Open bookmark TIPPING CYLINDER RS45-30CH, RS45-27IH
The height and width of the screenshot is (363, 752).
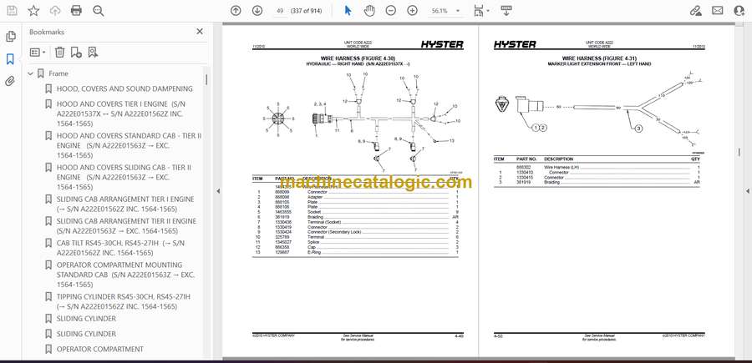(124, 302)
